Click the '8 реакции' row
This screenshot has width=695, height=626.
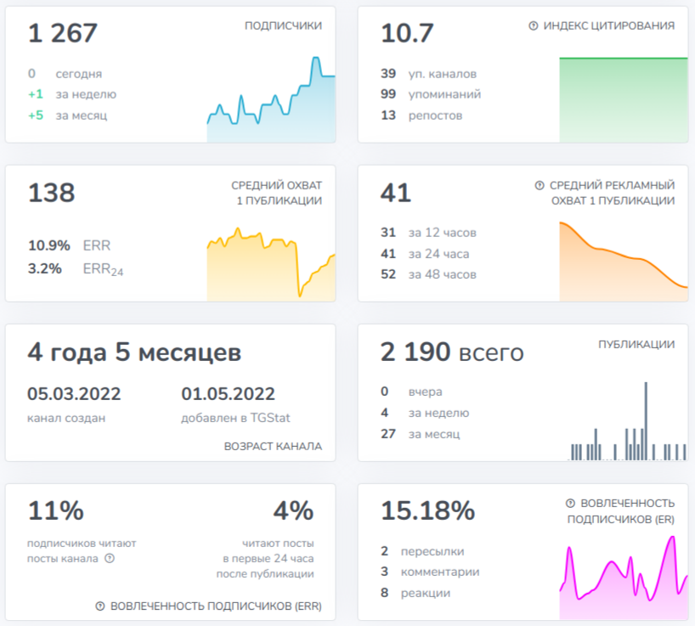(x=415, y=593)
